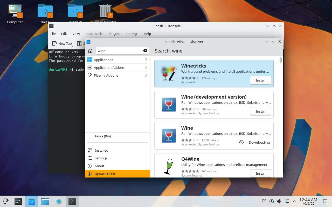Image resolution: width=332 pixels, height=207 pixels.
Task: Click the 1,538 ratings text
Action: click(210, 140)
